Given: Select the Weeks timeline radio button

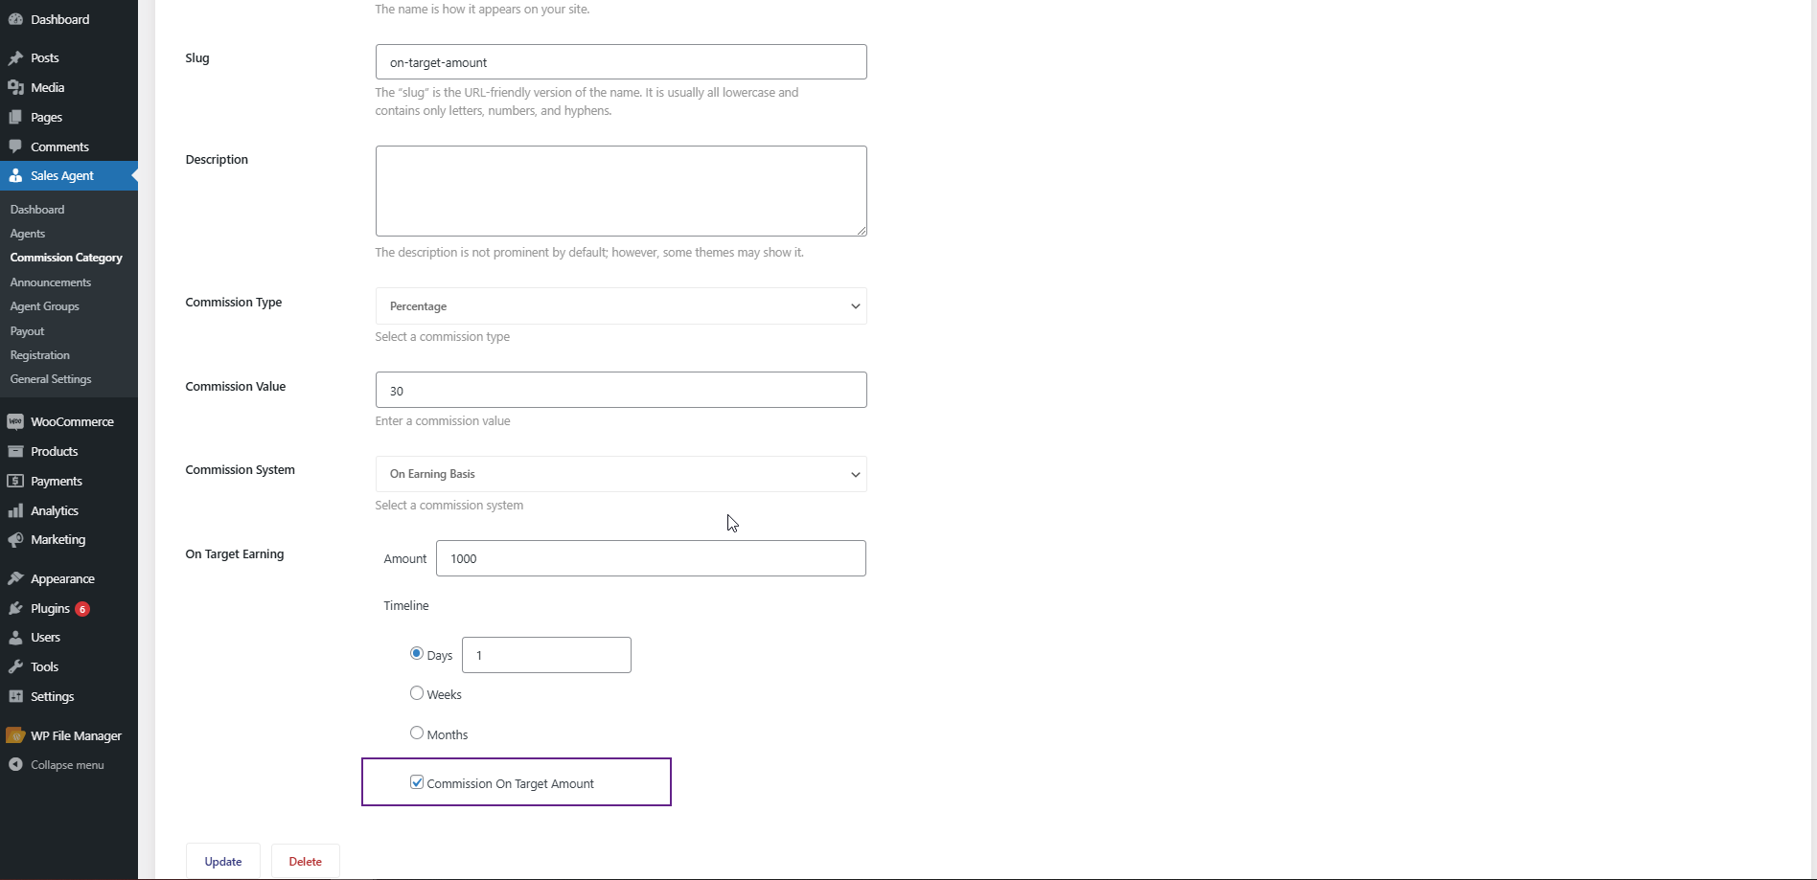Looking at the screenshot, I should tap(417, 693).
